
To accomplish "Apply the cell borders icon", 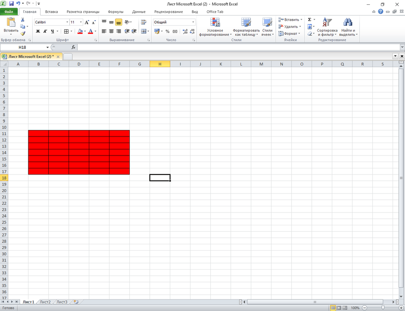I will point(66,31).
